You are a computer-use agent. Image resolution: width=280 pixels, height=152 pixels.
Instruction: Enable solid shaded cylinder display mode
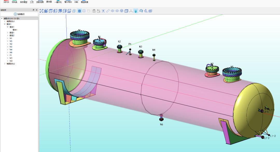click(80, 11)
